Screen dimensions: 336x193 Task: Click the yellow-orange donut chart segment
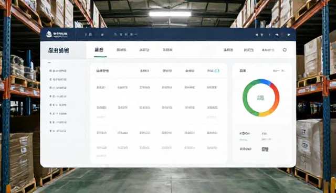pos(268,112)
